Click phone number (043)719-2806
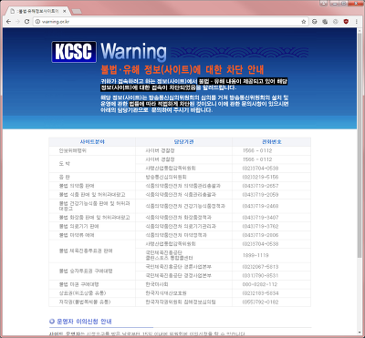 pyautogui.click(x=260, y=235)
